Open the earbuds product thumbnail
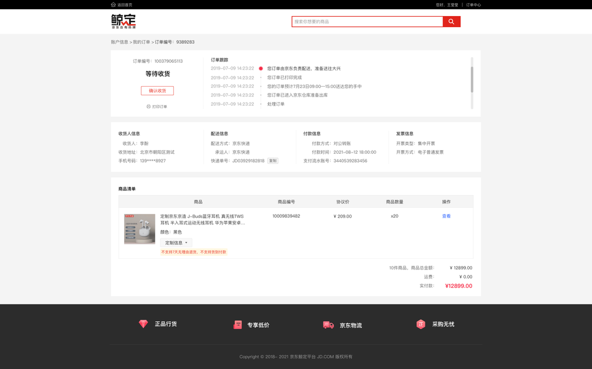 [x=140, y=229]
